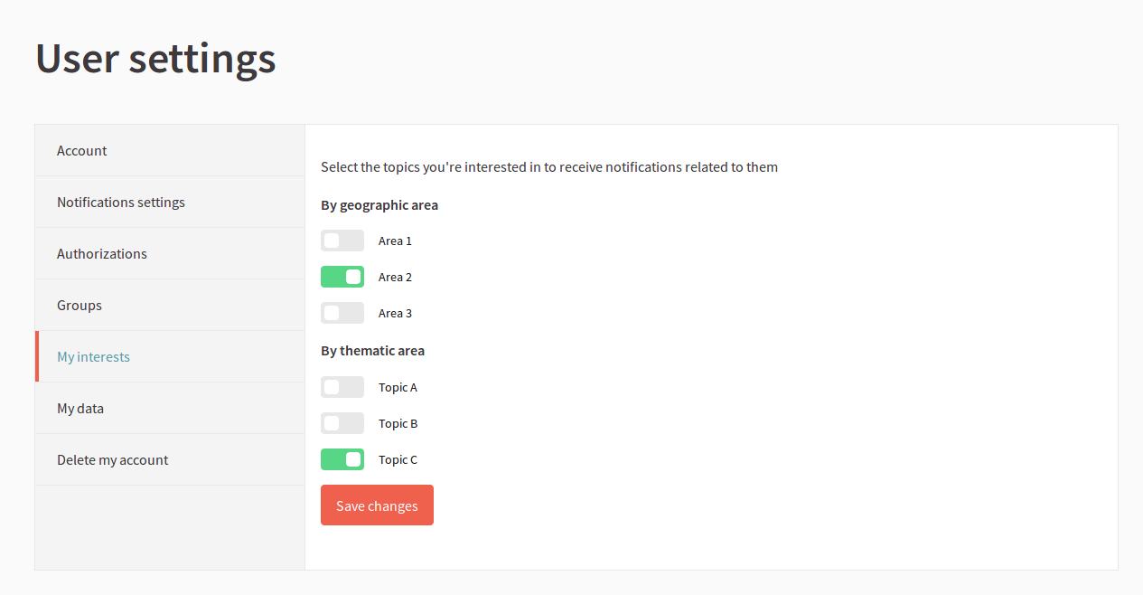Toggle Topic B on
The width and height of the screenshot is (1143, 595).
click(x=342, y=423)
